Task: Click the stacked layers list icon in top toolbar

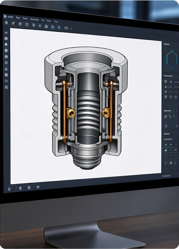Action: point(46,26)
